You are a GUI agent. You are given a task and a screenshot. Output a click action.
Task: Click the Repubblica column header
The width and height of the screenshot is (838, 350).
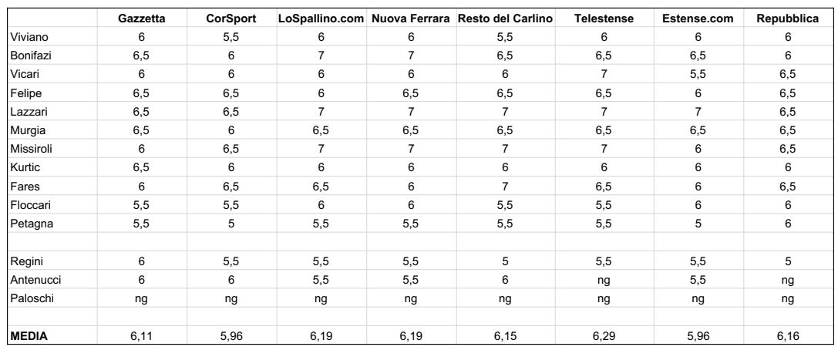pyautogui.click(x=788, y=19)
